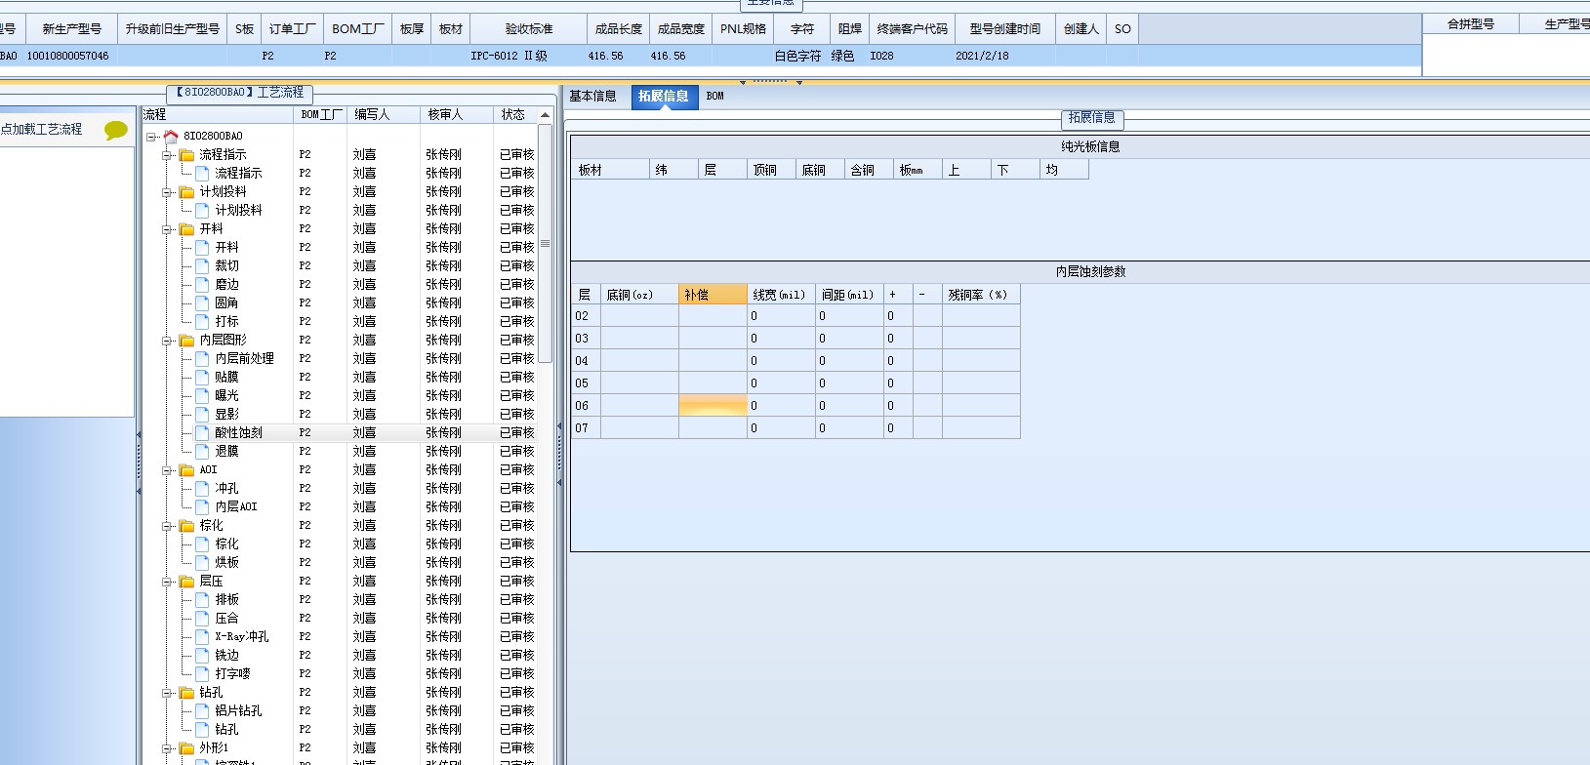Click the document icon beside 烘板
Image resolution: width=1590 pixels, height=765 pixels.
203,563
